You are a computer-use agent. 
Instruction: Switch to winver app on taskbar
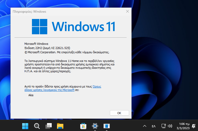coord(107,126)
